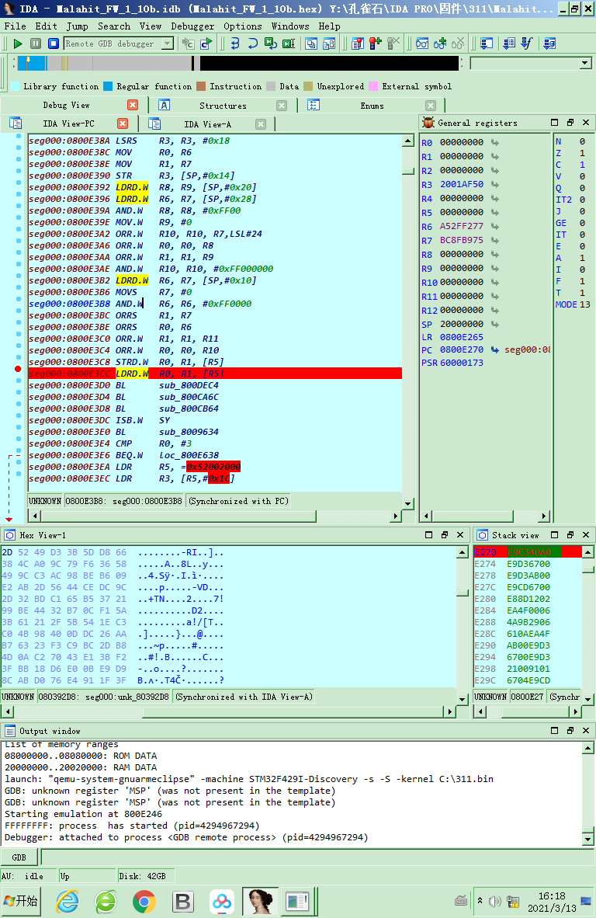The image size is (596, 918).
Task: Close the Debug View tab
Action: tap(133, 105)
